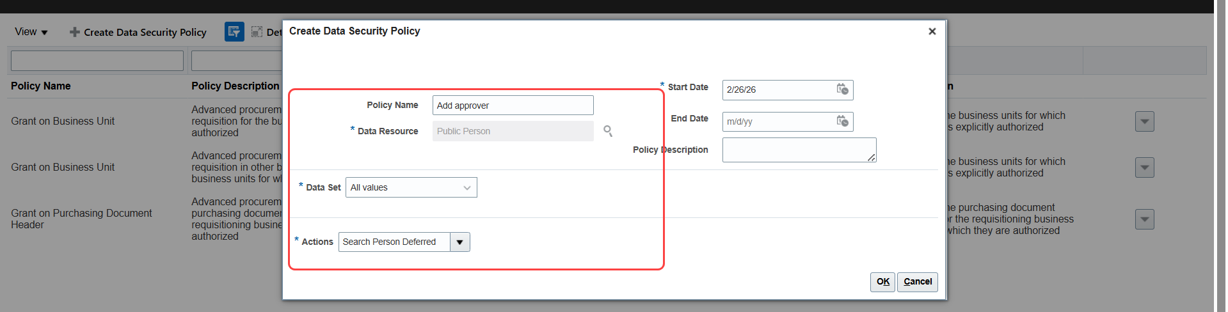Open the Start Date calendar picker
Screen dimensions: 1228x312
[x=842, y=90]
